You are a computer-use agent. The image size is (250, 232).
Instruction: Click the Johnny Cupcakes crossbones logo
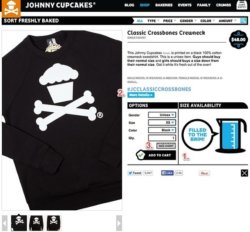[x=11, y=8]
